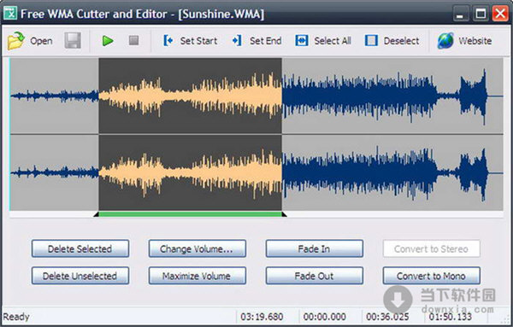Click the app icon in title bar
The height and width of the screenshot is (327, 513).
click(10, 14)
